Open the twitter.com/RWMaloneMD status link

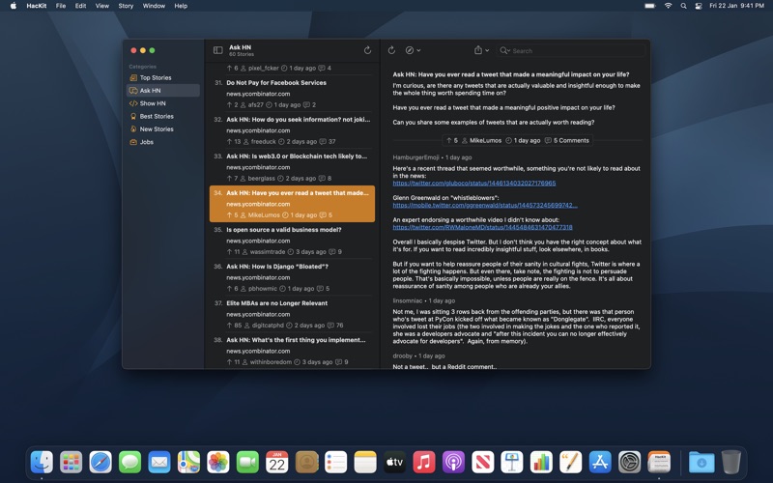tap(482, 227)
